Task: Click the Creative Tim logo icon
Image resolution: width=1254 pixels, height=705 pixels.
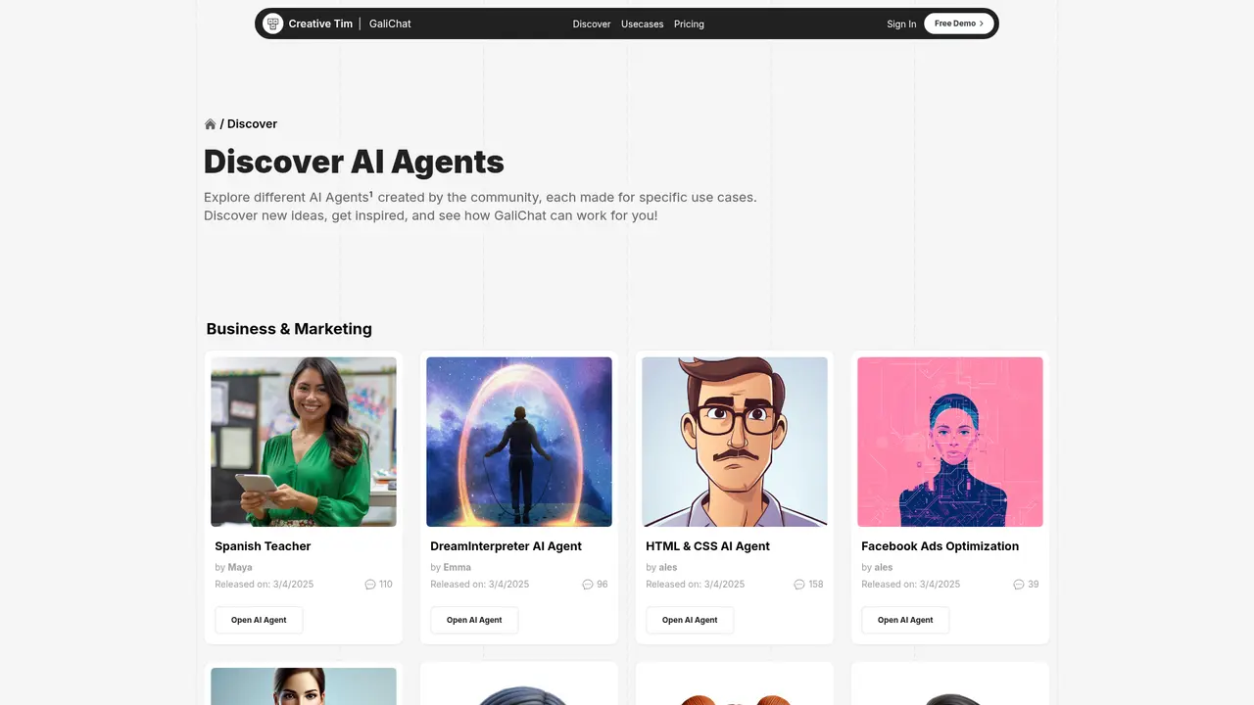Action: (x=273, y=23)
